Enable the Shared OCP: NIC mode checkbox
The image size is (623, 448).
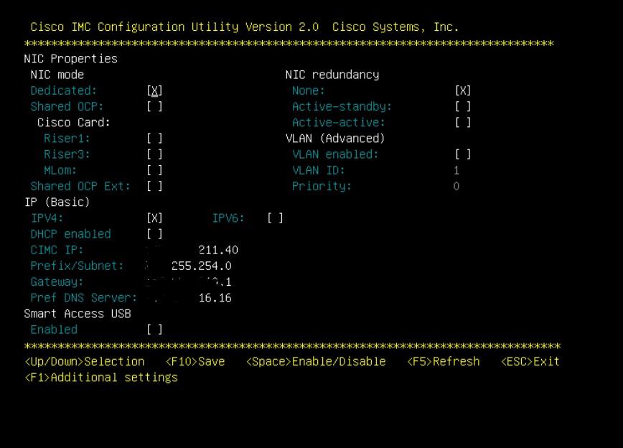coord(154,107)
